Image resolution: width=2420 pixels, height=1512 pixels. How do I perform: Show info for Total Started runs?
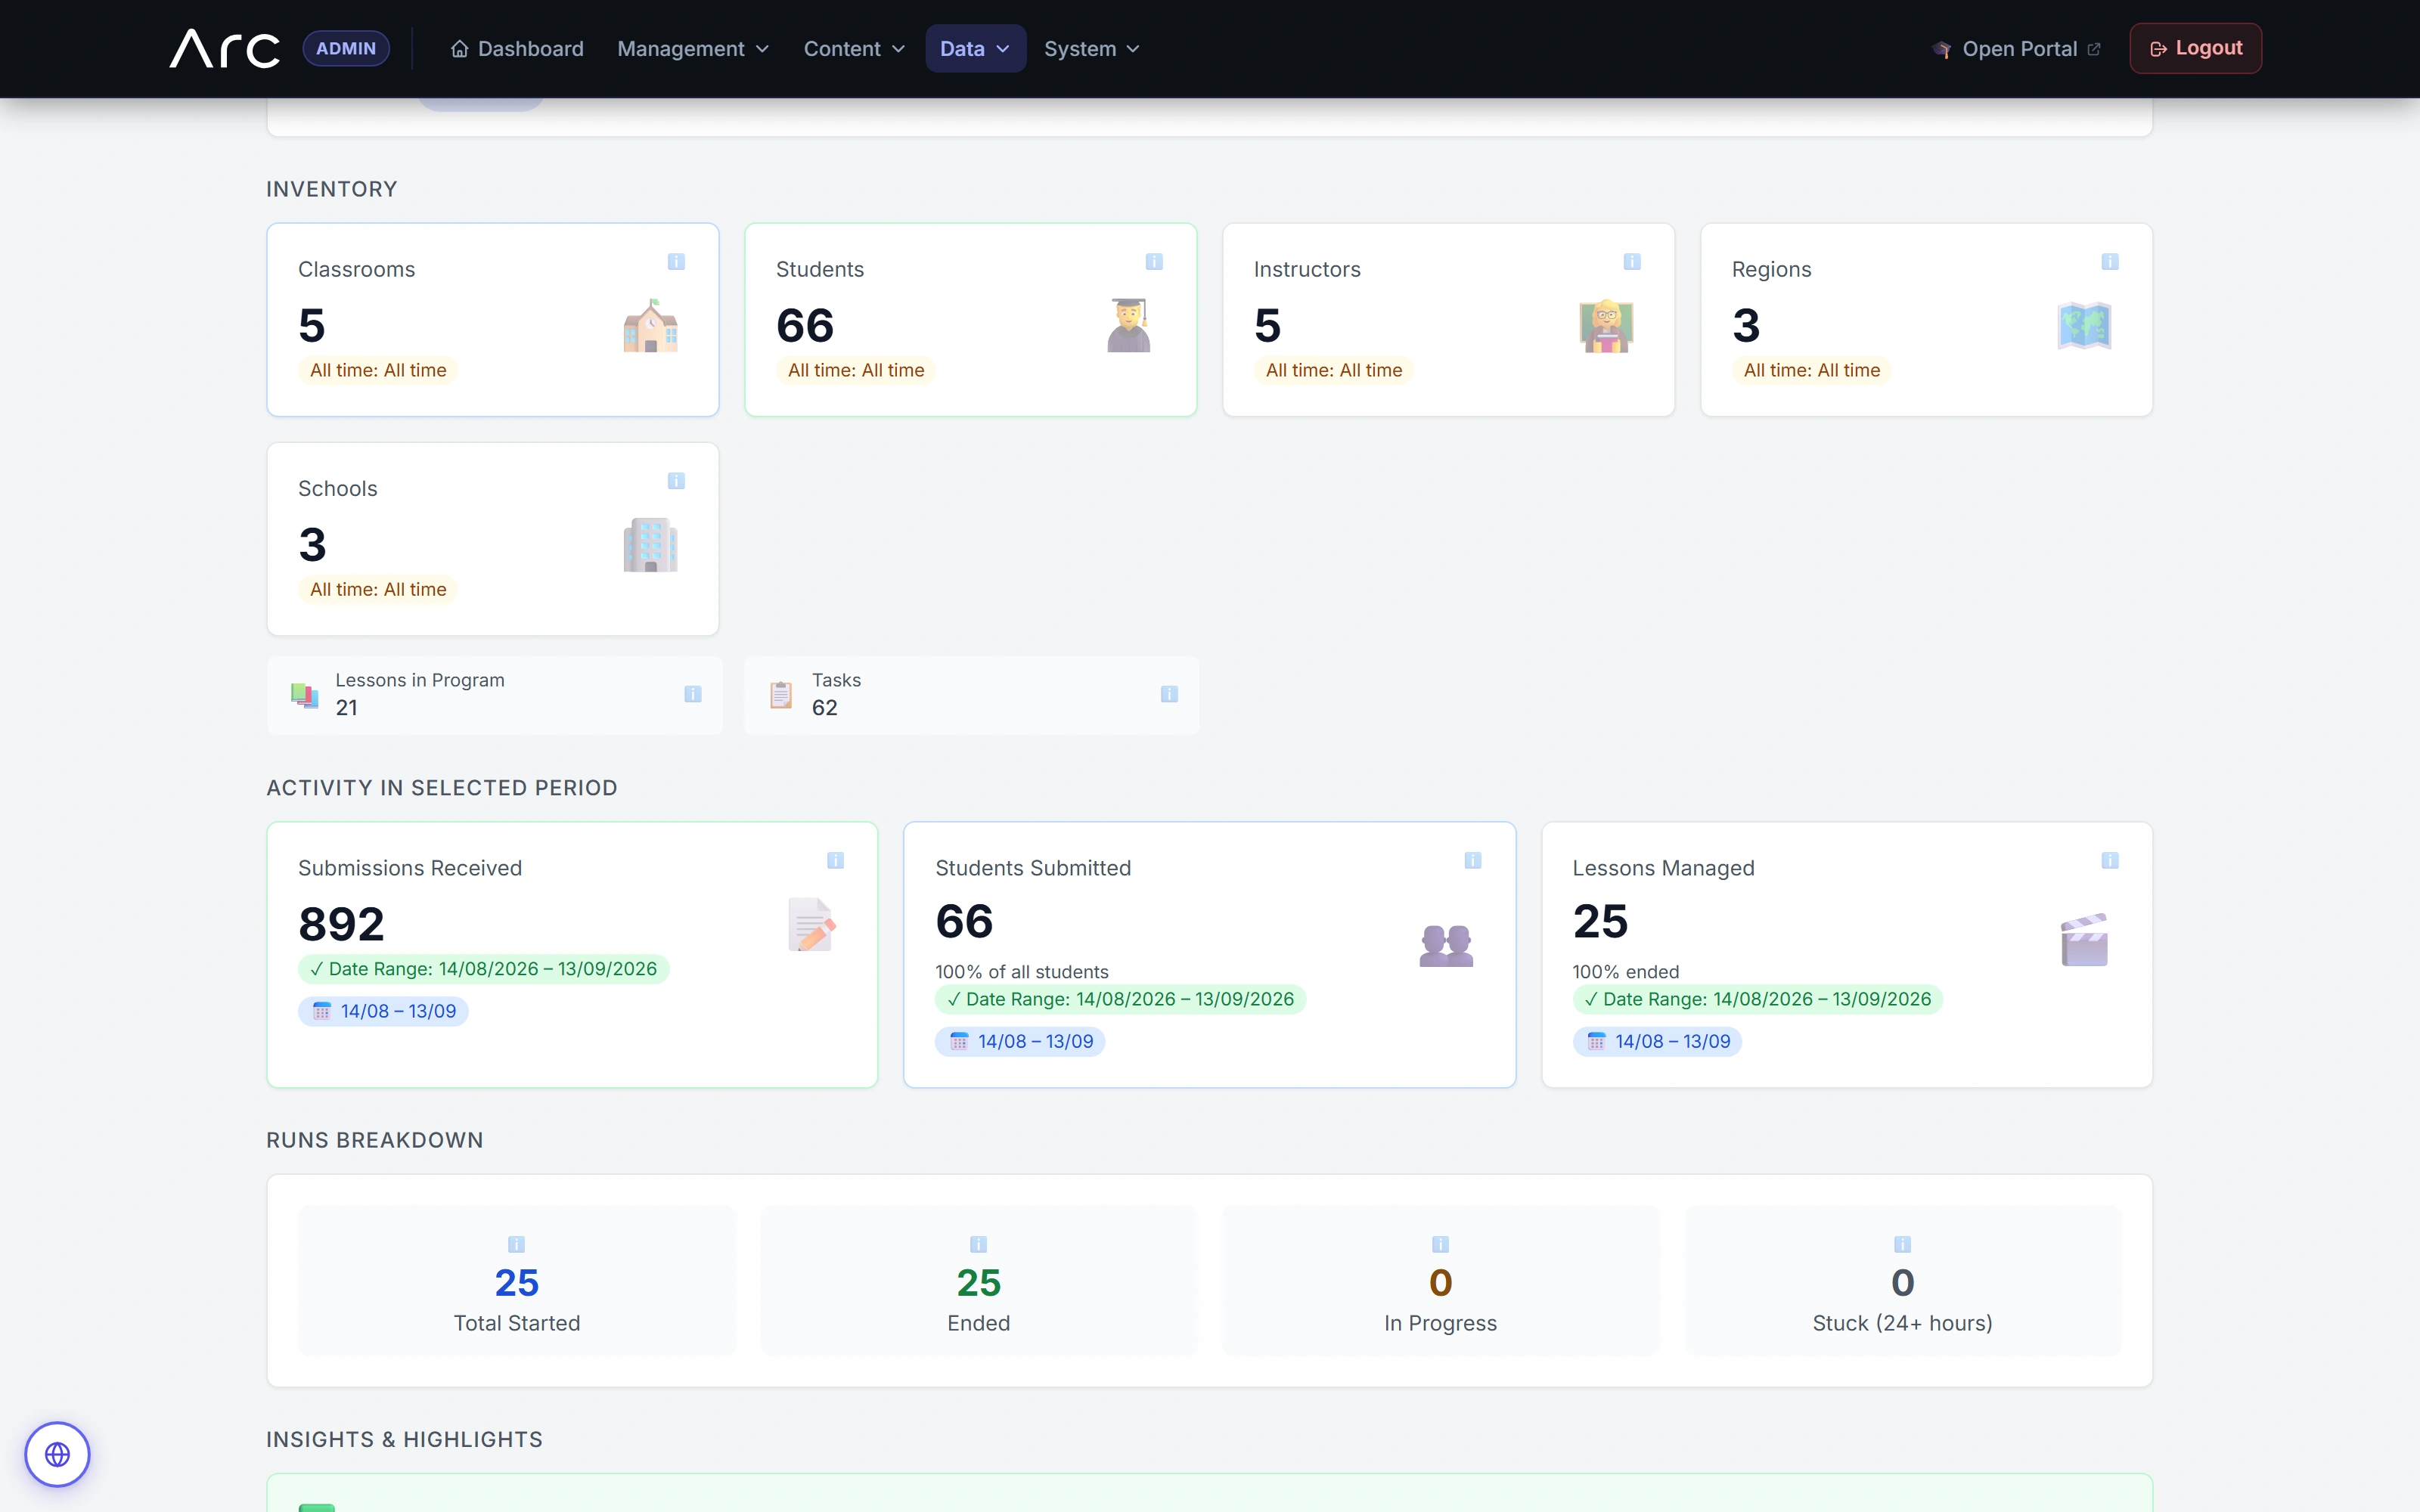coord(516,1244)
